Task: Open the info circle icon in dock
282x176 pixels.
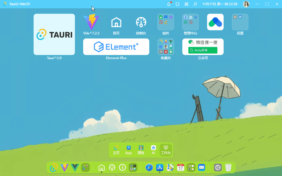Action: point(123,167)
